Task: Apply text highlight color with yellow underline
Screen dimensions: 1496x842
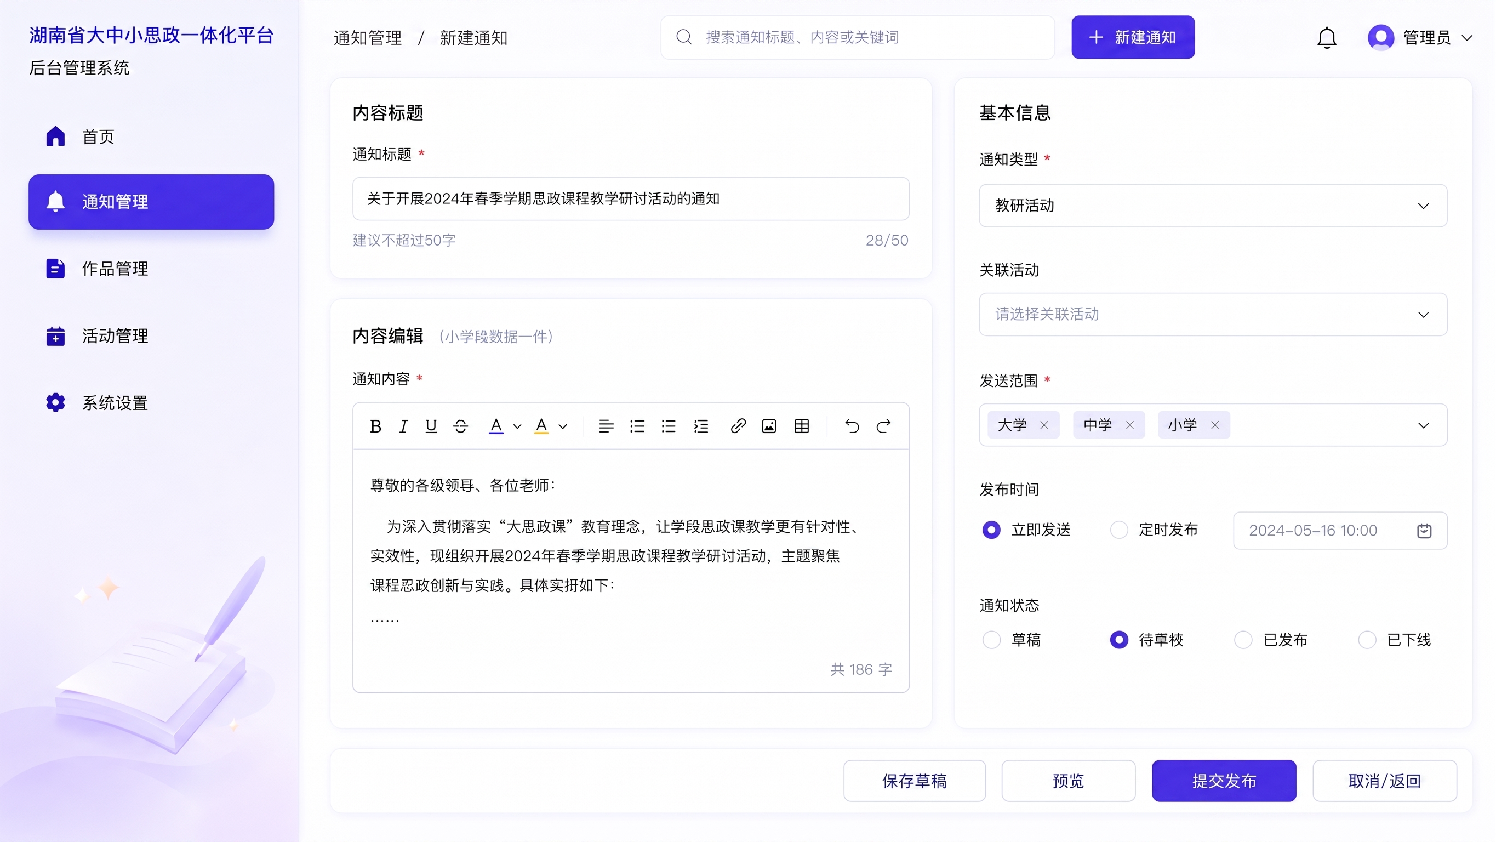Action: coord(541,426)
